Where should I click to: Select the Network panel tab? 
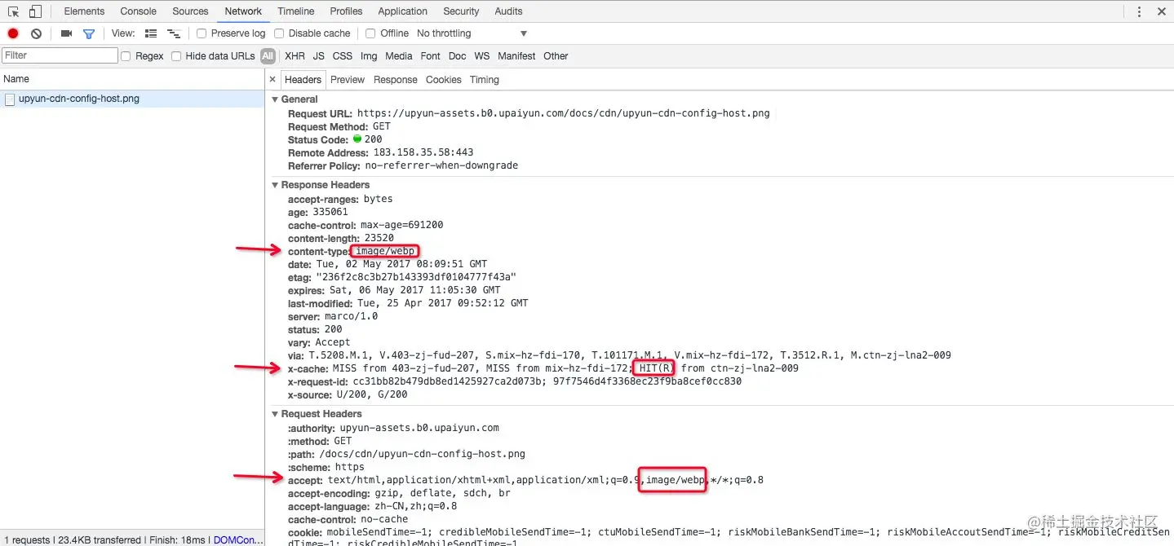coord(243,11)
